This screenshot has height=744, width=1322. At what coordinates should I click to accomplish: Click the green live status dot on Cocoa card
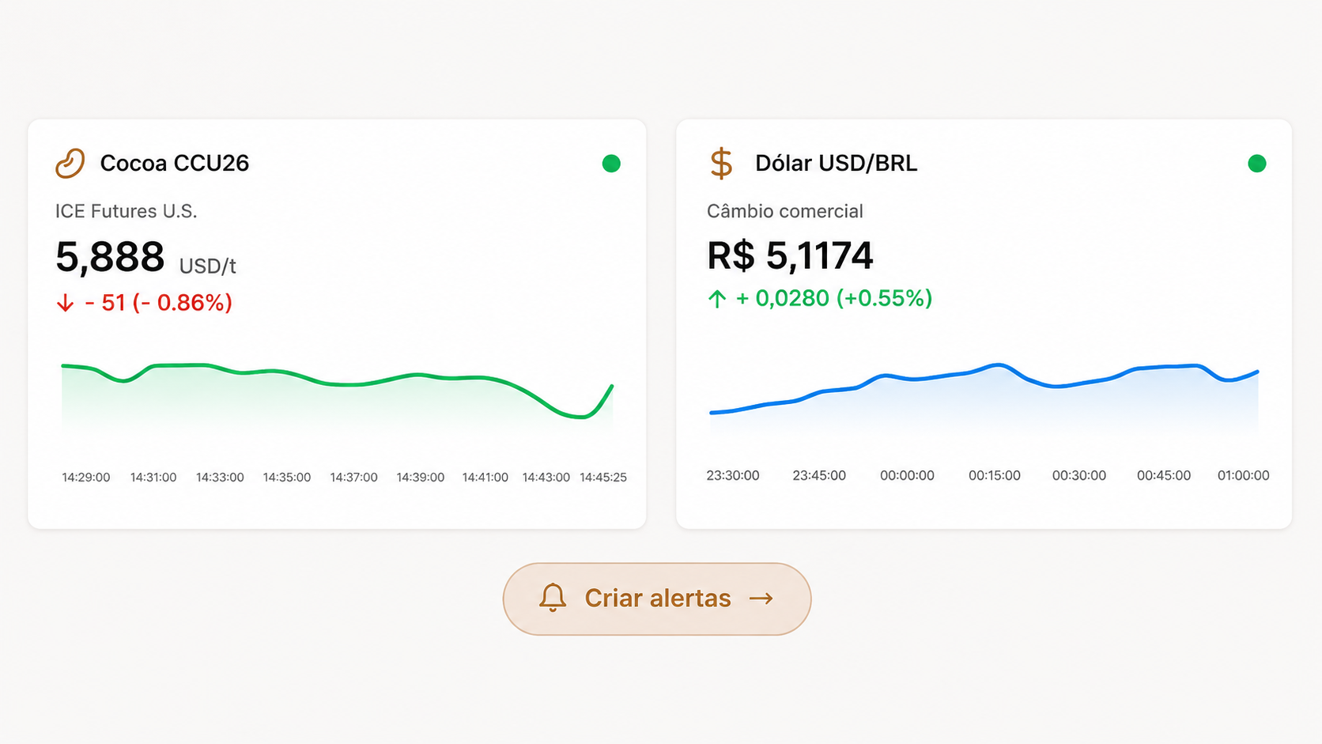611,164
